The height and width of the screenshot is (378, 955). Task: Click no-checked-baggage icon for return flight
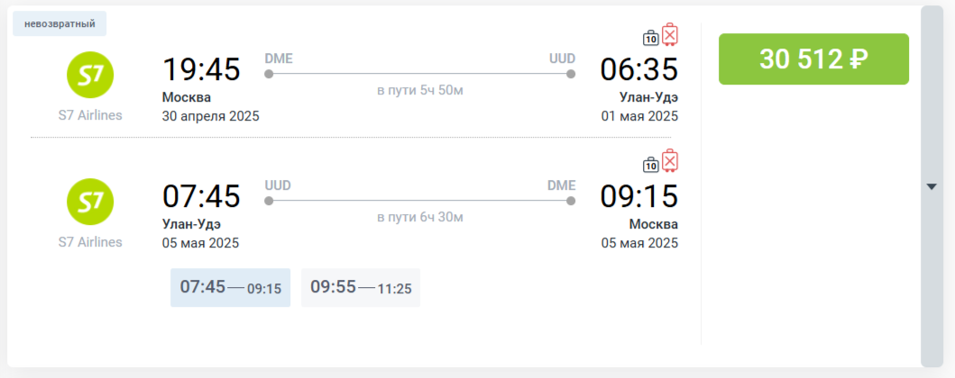[670, 161]
